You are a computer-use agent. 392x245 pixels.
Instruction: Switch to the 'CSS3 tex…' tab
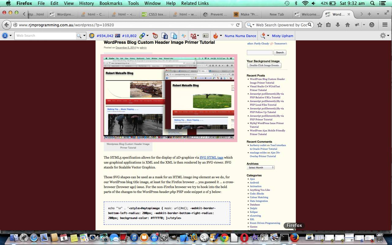154,14
